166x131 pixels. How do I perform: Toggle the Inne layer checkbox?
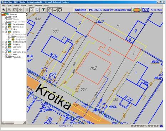click(x=6, y=55)
